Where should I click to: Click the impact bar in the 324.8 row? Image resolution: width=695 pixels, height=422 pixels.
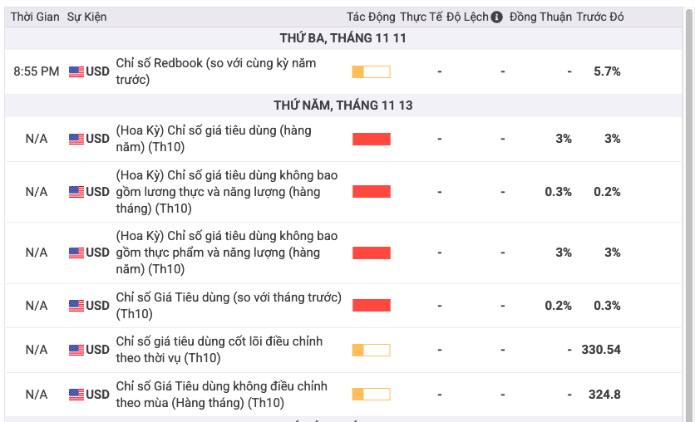371,394
